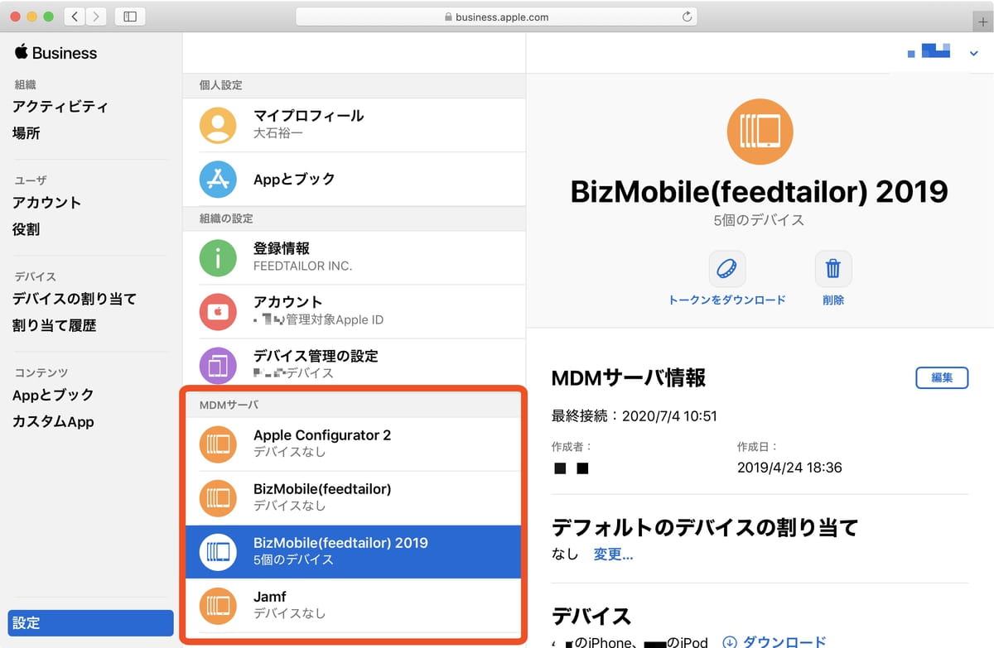The image size is (994, 648).
Task: Select 登録情報 FEEDTAILOR INC. row
Action: tap(355, 257)
